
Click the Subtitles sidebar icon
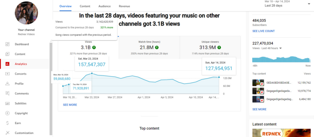click(7, 104)
